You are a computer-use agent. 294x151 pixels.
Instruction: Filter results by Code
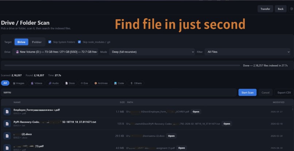click(x=119, y=83)
